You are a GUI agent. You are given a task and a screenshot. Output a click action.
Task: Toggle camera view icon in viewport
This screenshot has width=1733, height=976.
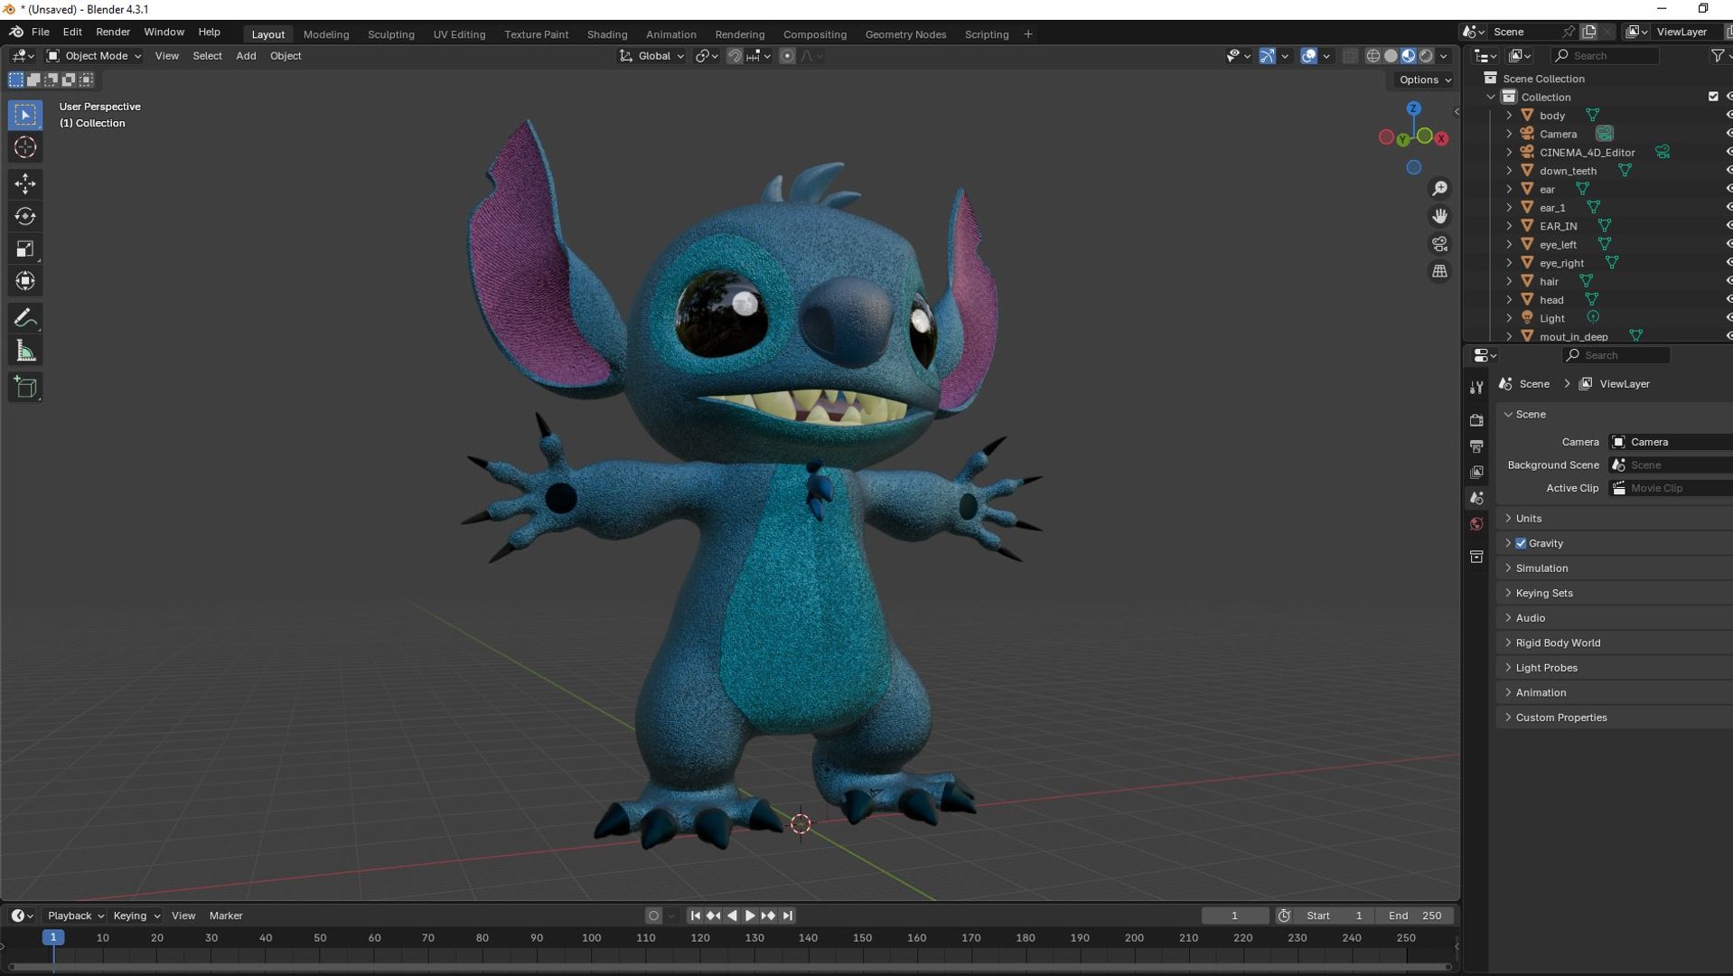tap(1439, 244)
